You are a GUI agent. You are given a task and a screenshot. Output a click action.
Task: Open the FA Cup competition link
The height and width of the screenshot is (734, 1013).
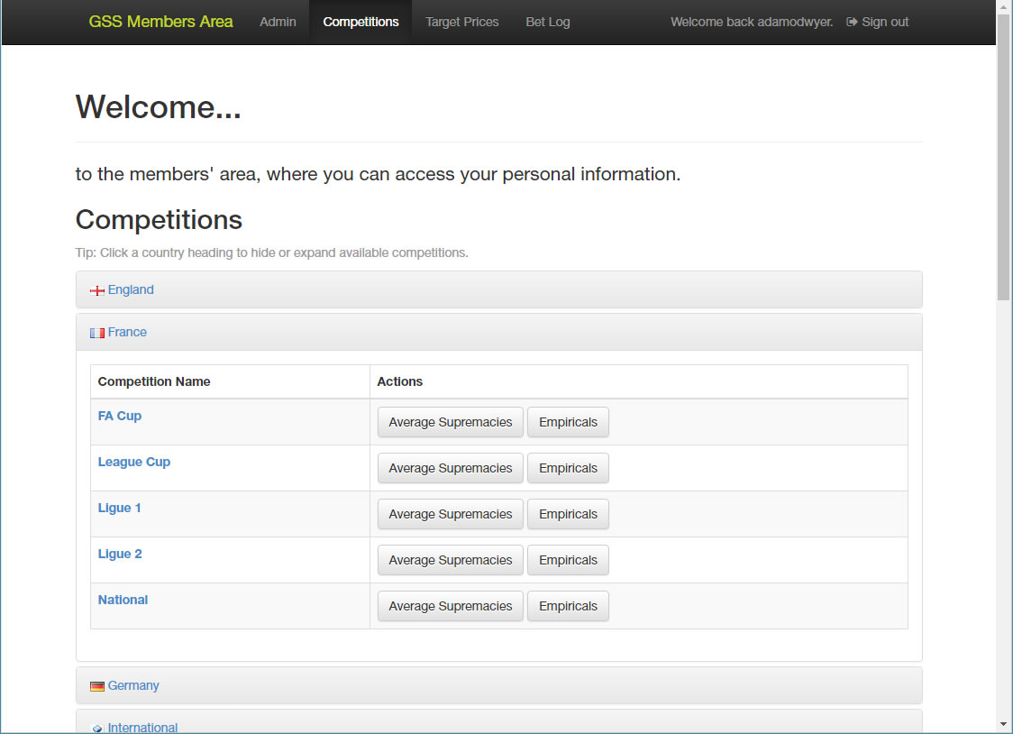tap(120, 416)
